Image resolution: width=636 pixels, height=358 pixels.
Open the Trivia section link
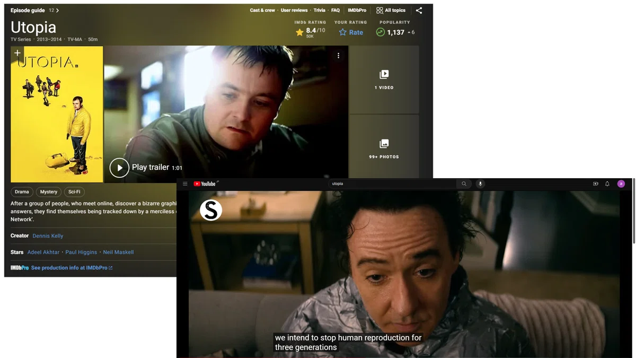(319, 10)
